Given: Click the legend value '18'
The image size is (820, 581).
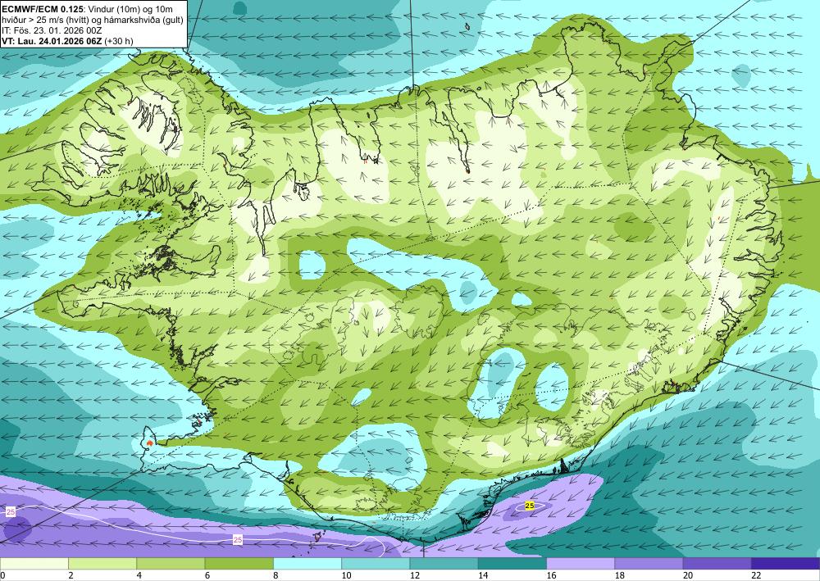Looking at the screenshot, I should click(x=620, y=575).
